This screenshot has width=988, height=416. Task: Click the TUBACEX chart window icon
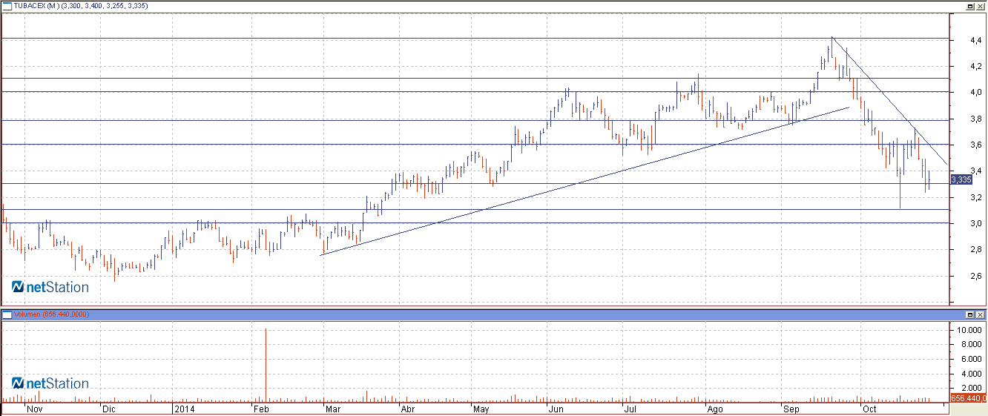[7, 6]
